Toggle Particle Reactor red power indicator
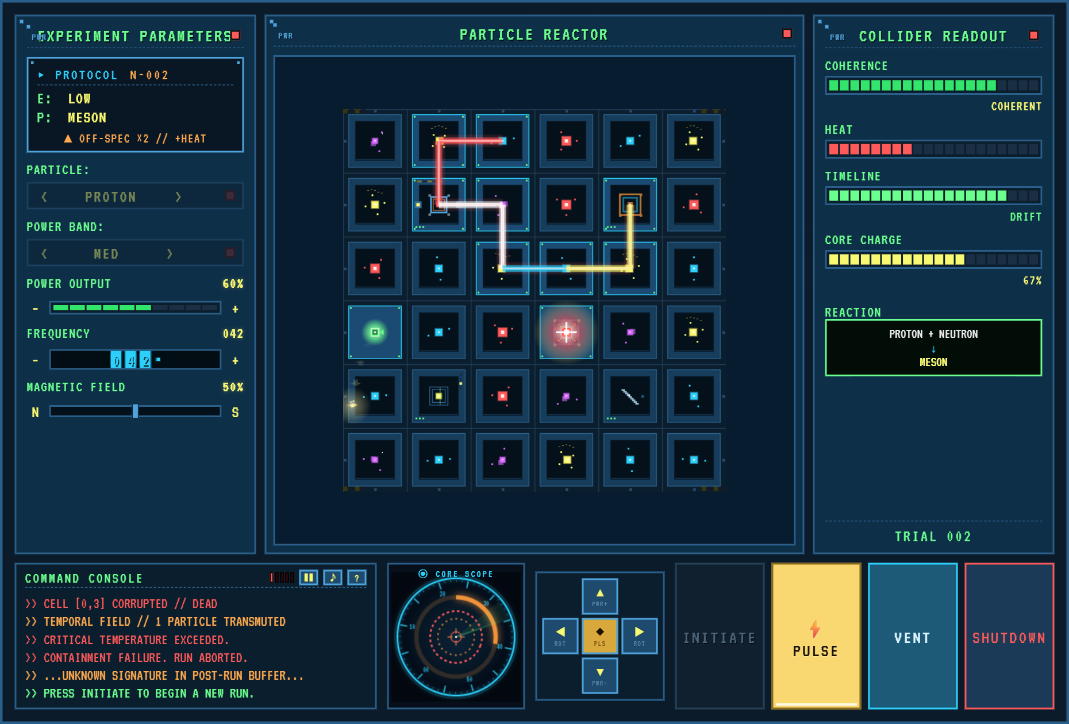Screen dimensions: 1069x724 pyautogui.click(x=787, y=34)
